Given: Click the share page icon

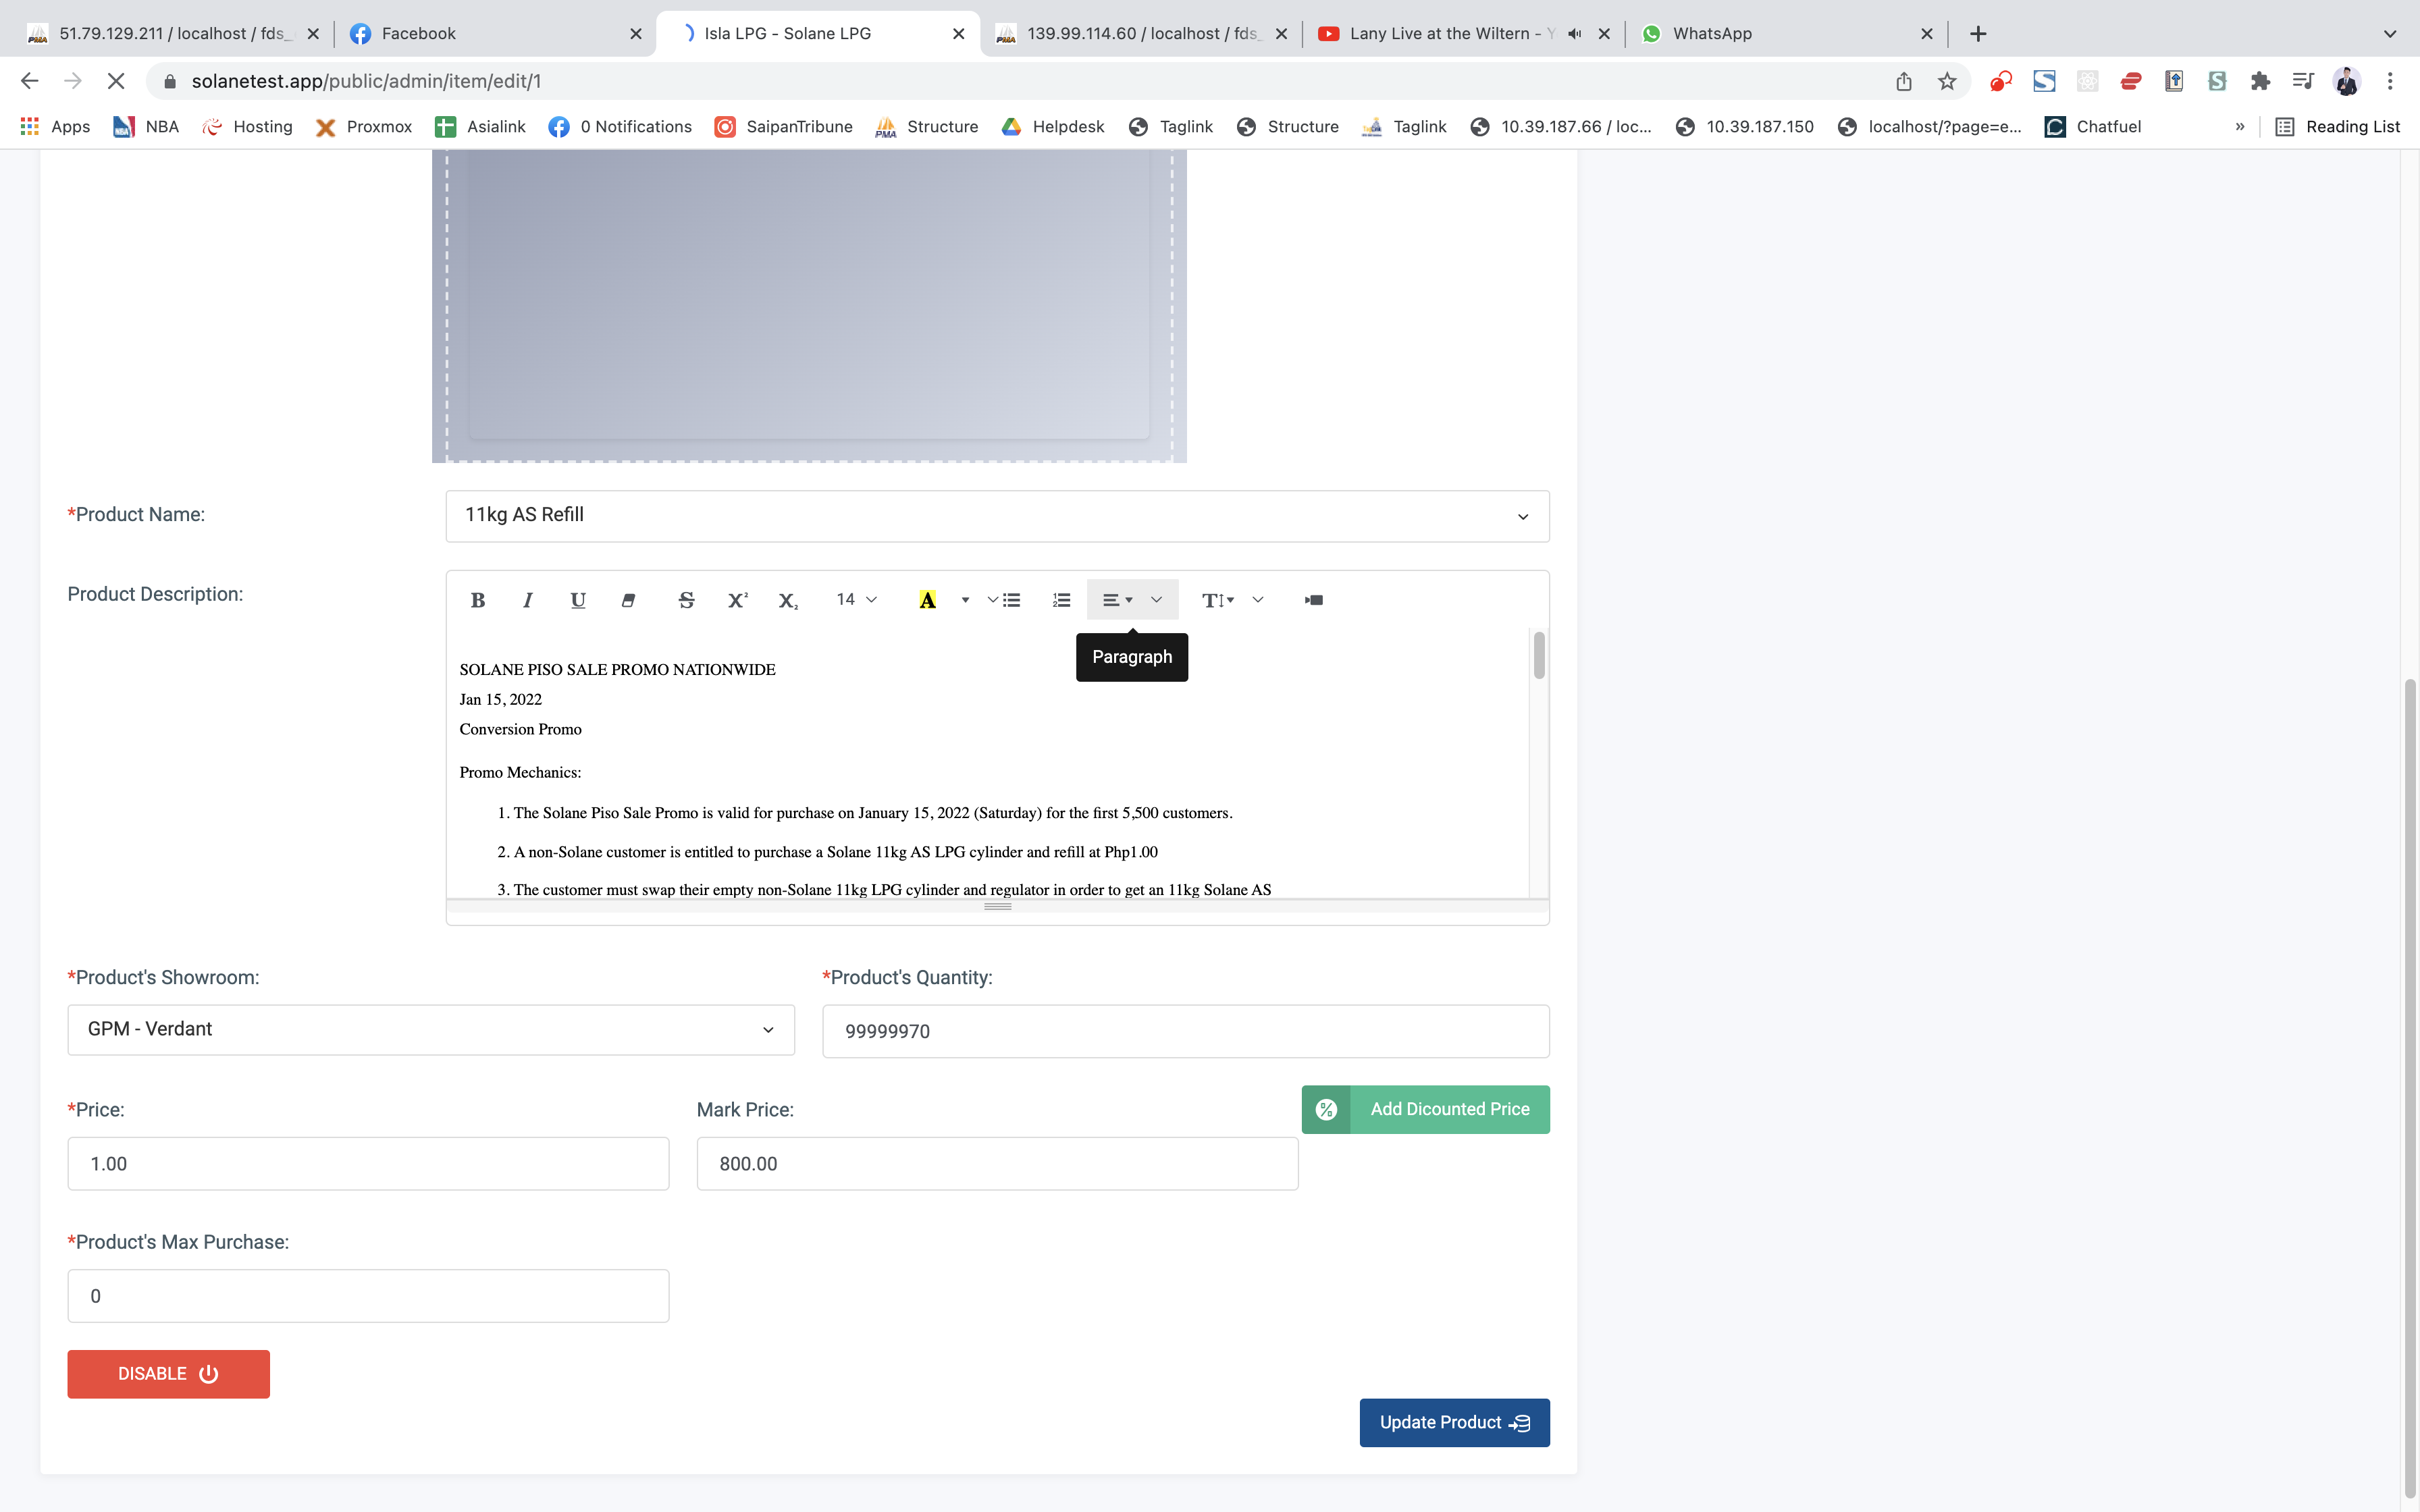Looking at the screenshot, I should 1903,81.
